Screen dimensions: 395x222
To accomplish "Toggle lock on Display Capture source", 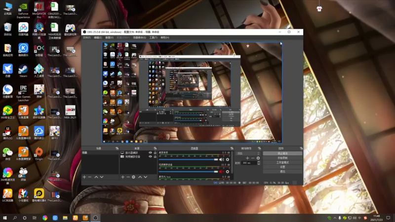I will [x=155, y=153].
